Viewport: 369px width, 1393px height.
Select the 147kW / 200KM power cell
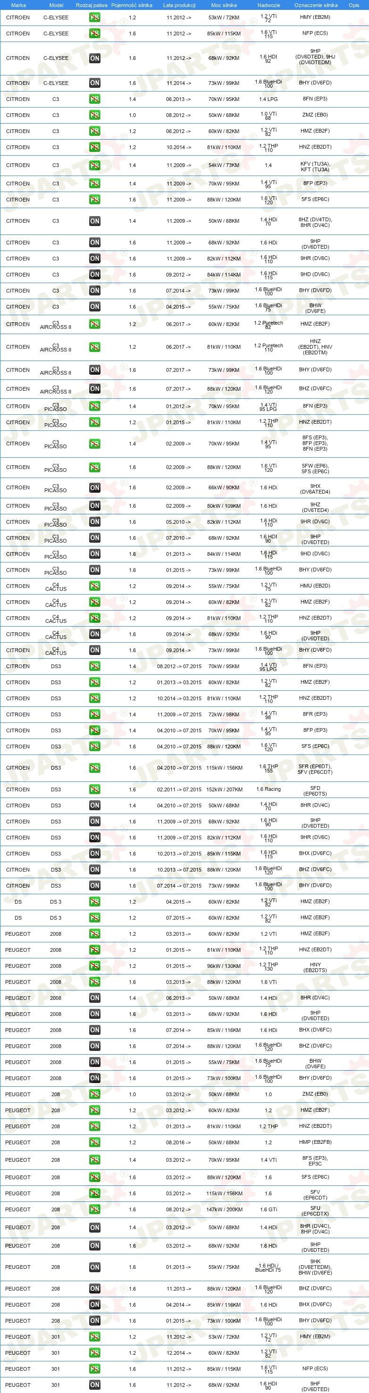(x=224, y=1210)
